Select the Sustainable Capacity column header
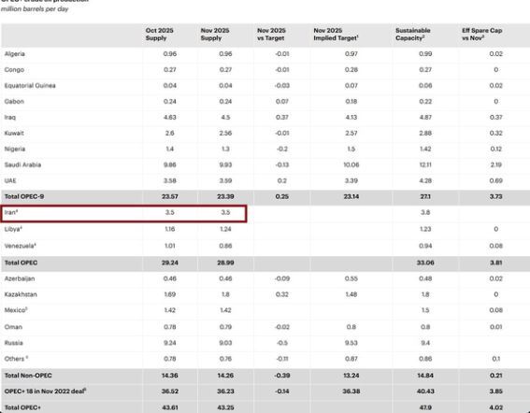This screenshot has height=413, width=530. click(x=413, y=35)
